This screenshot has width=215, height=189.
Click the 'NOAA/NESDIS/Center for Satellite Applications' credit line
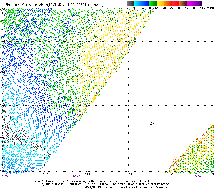click(x=126, y=187)
